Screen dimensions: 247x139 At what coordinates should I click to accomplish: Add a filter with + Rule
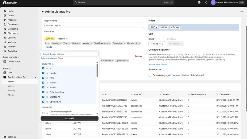164,27
